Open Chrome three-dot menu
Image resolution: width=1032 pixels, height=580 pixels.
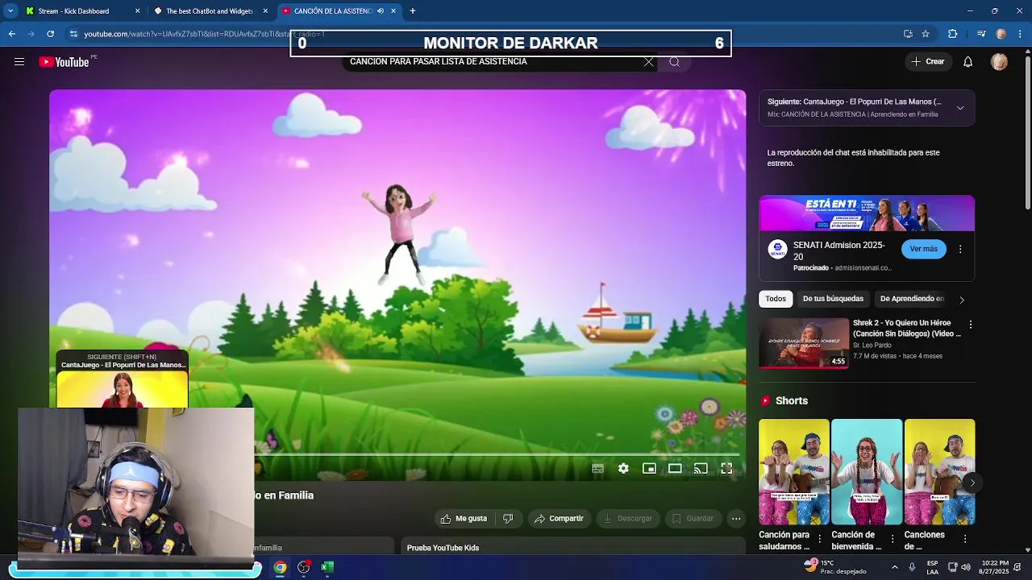1019,34
